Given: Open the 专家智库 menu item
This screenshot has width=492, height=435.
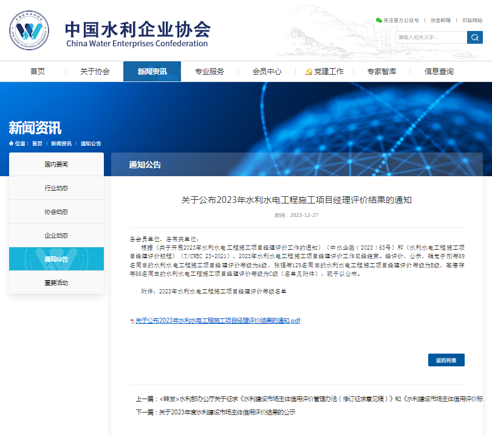Looking at the screenshot, I should click(381, 71).
